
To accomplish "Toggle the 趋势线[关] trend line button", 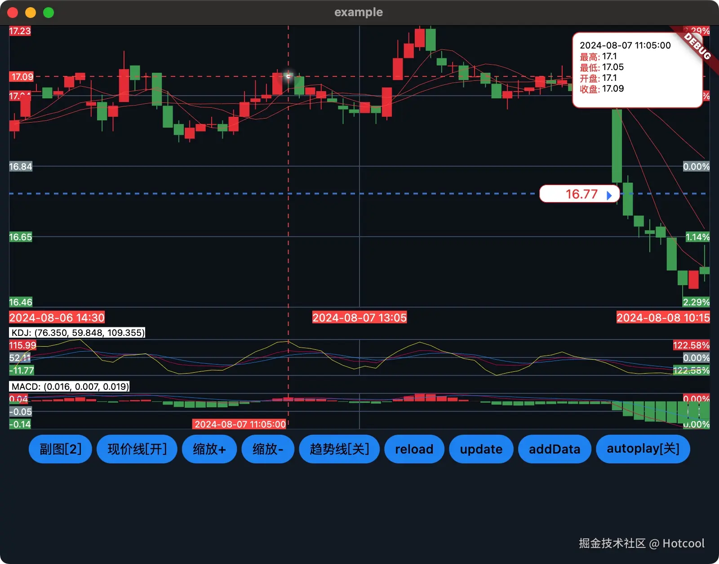I will pos(339,449).
